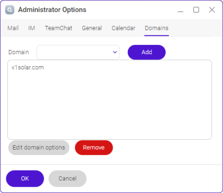Click the purple Add button
This screenshot has width=223, height=193.
pos(146,52)
